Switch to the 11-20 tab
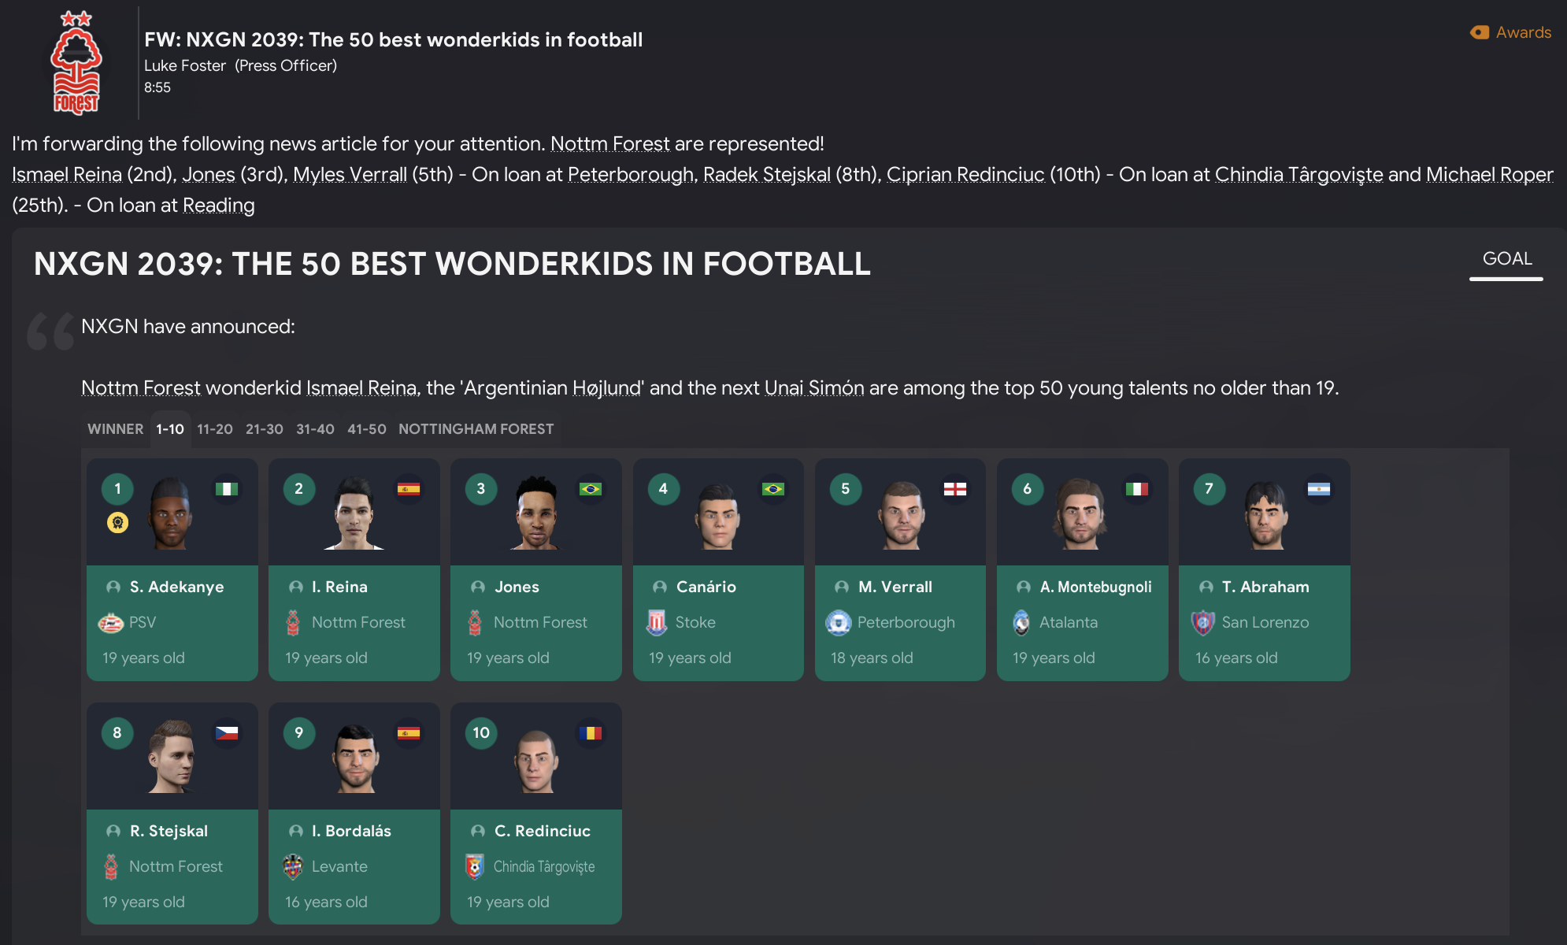Screen dimensions: 1567x945 tap(215, 429)
